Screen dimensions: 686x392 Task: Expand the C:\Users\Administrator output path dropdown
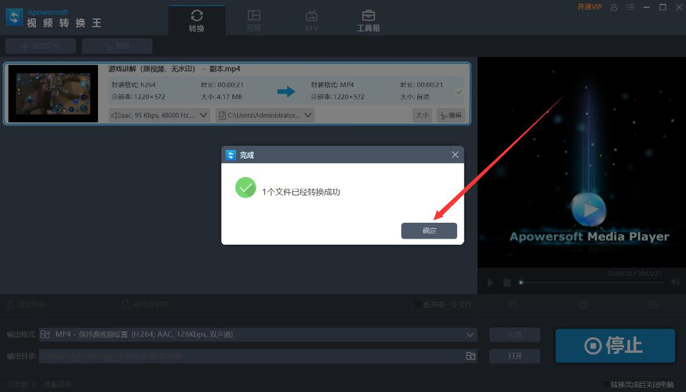(307, 115)
